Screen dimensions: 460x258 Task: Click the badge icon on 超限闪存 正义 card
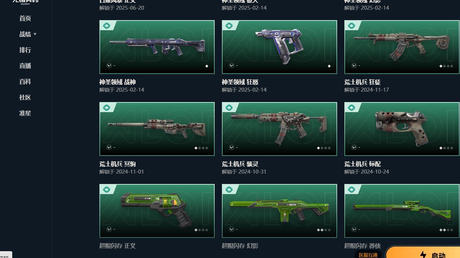coord(107,190)
